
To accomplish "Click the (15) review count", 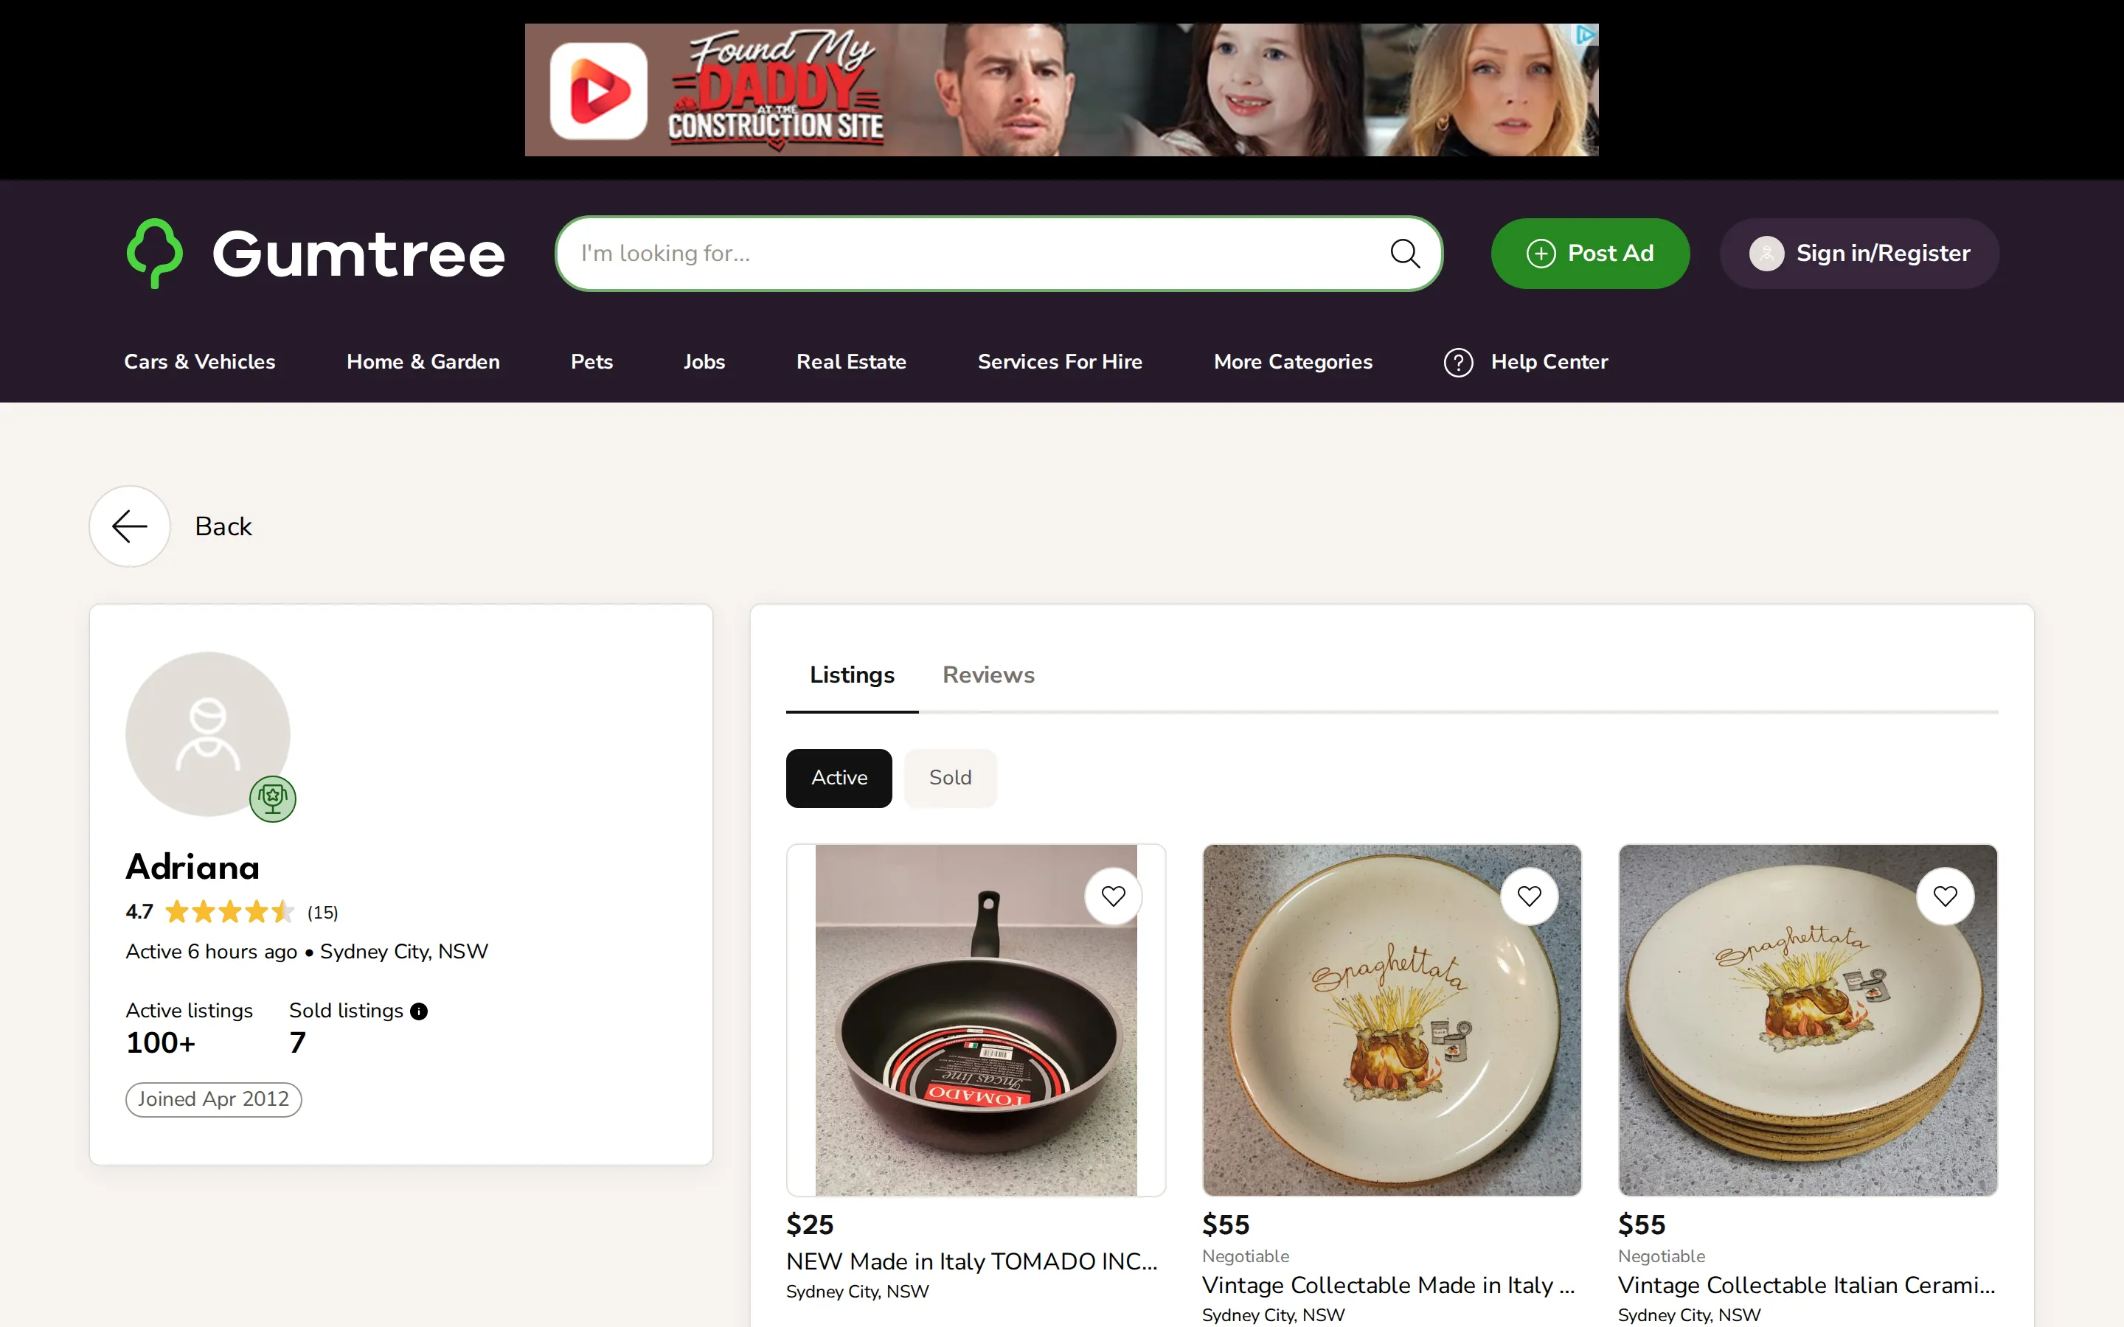I will [x=322, y=913].
